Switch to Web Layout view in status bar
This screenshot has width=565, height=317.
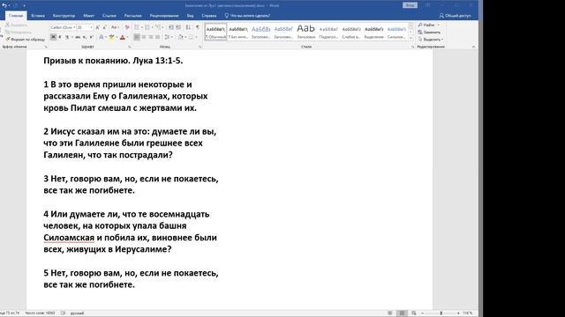point(414,313)
